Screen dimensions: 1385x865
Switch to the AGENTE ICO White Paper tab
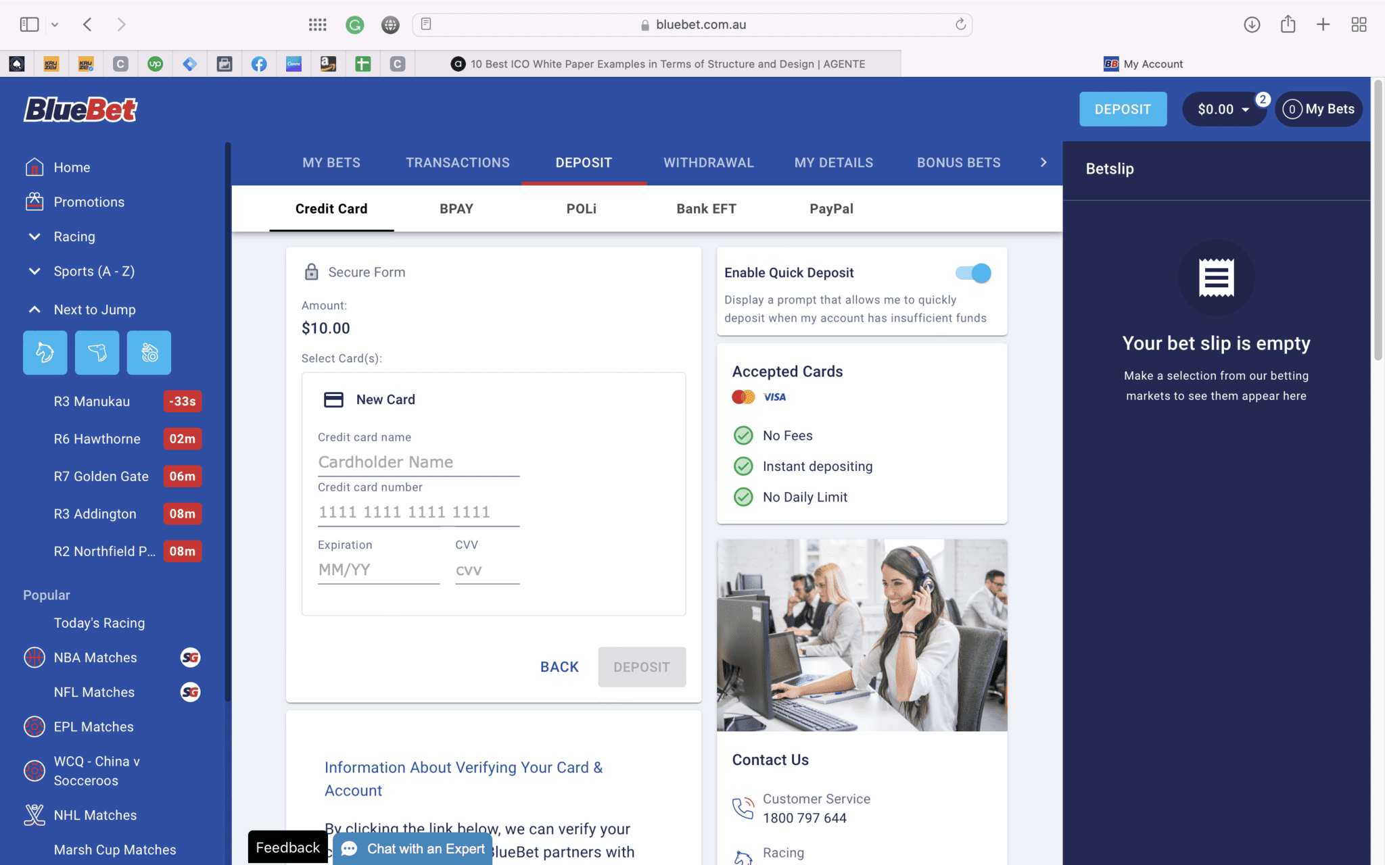click(x=658, y=64)
